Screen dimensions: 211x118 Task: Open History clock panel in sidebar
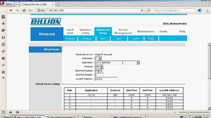pyautogui.click(x=3, y=44)
